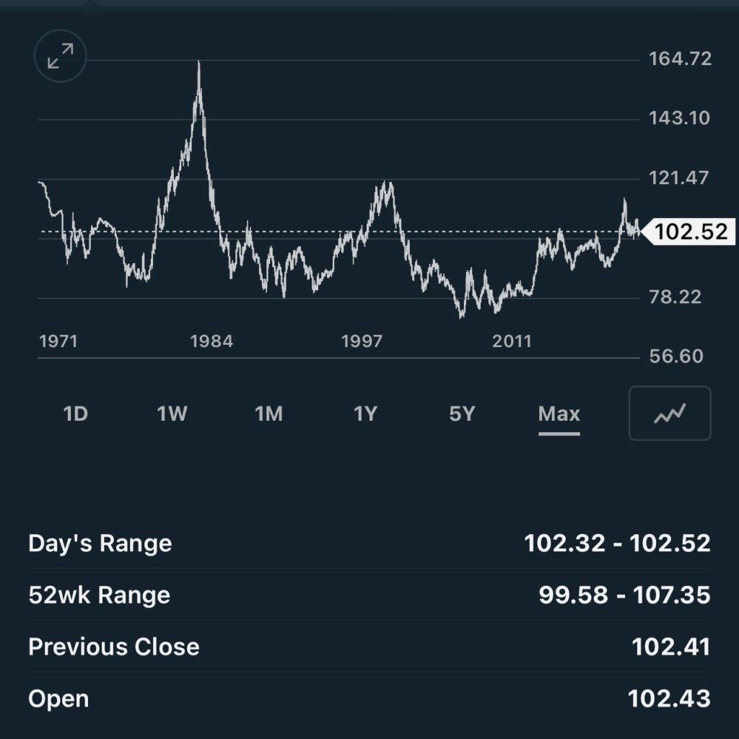Tap the chart's highest peak near 1984
Screen dimensions: 739x739
[198, 65]
